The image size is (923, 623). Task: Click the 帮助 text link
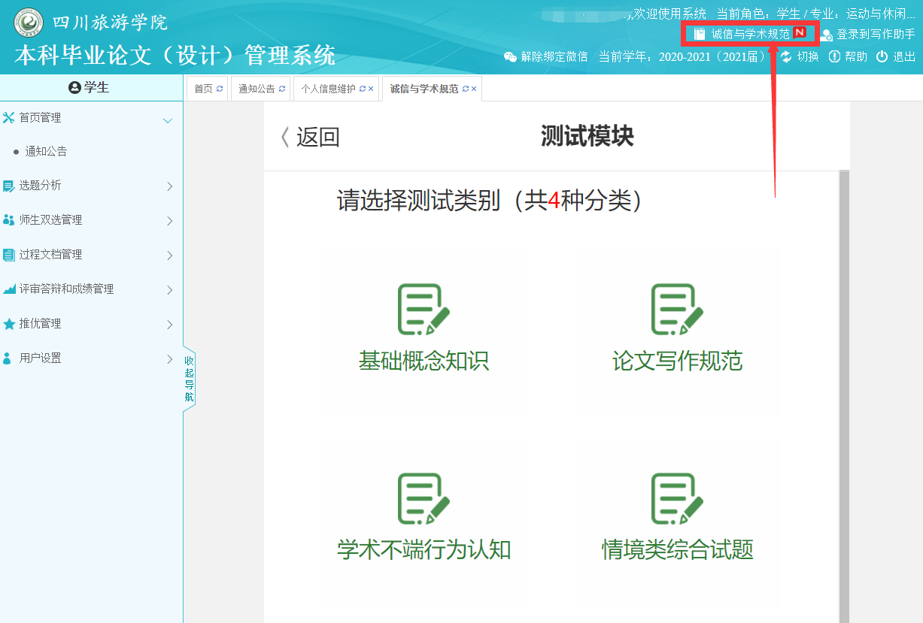coord(856,56)
